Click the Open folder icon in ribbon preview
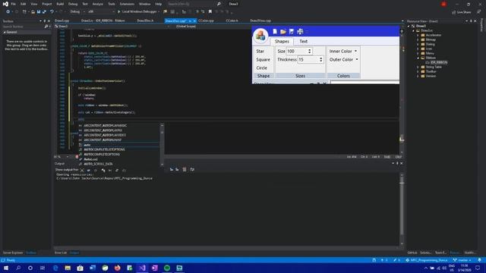486x273 pixels. tap(283, 31)
